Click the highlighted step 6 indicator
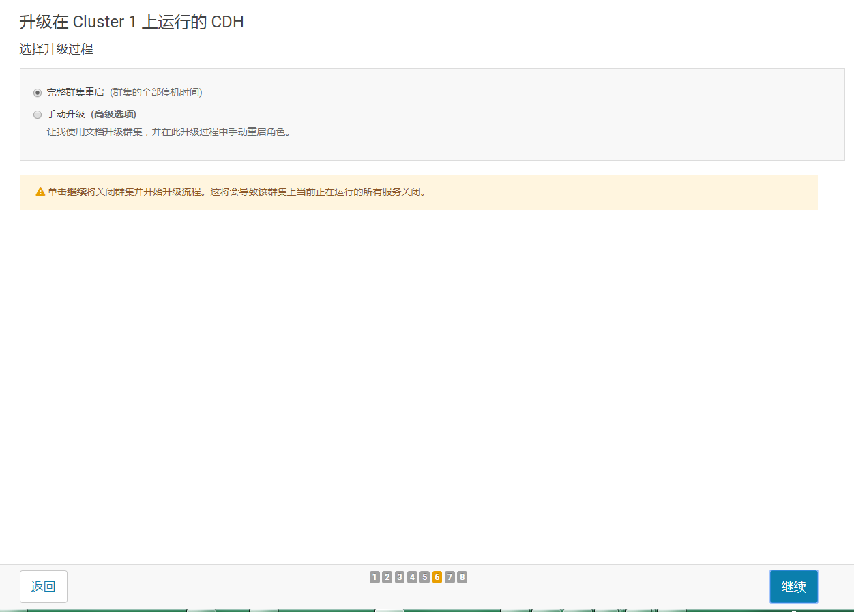Screen dimensions: 854x612 pyautogui.click(x=437, y=577)
